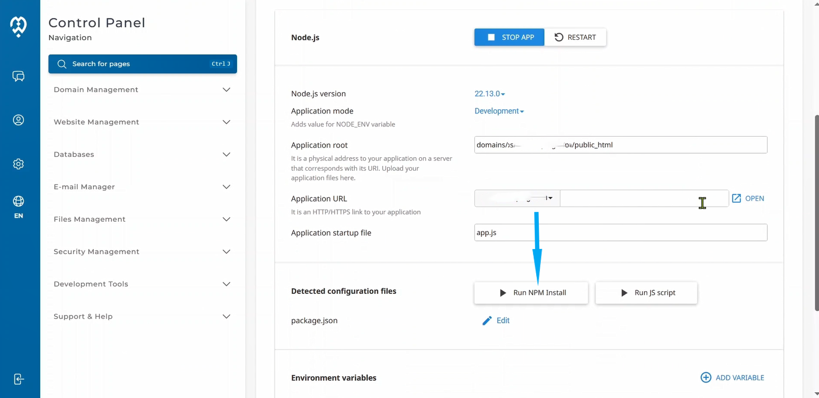Run NPM Install

coord(531,293)
